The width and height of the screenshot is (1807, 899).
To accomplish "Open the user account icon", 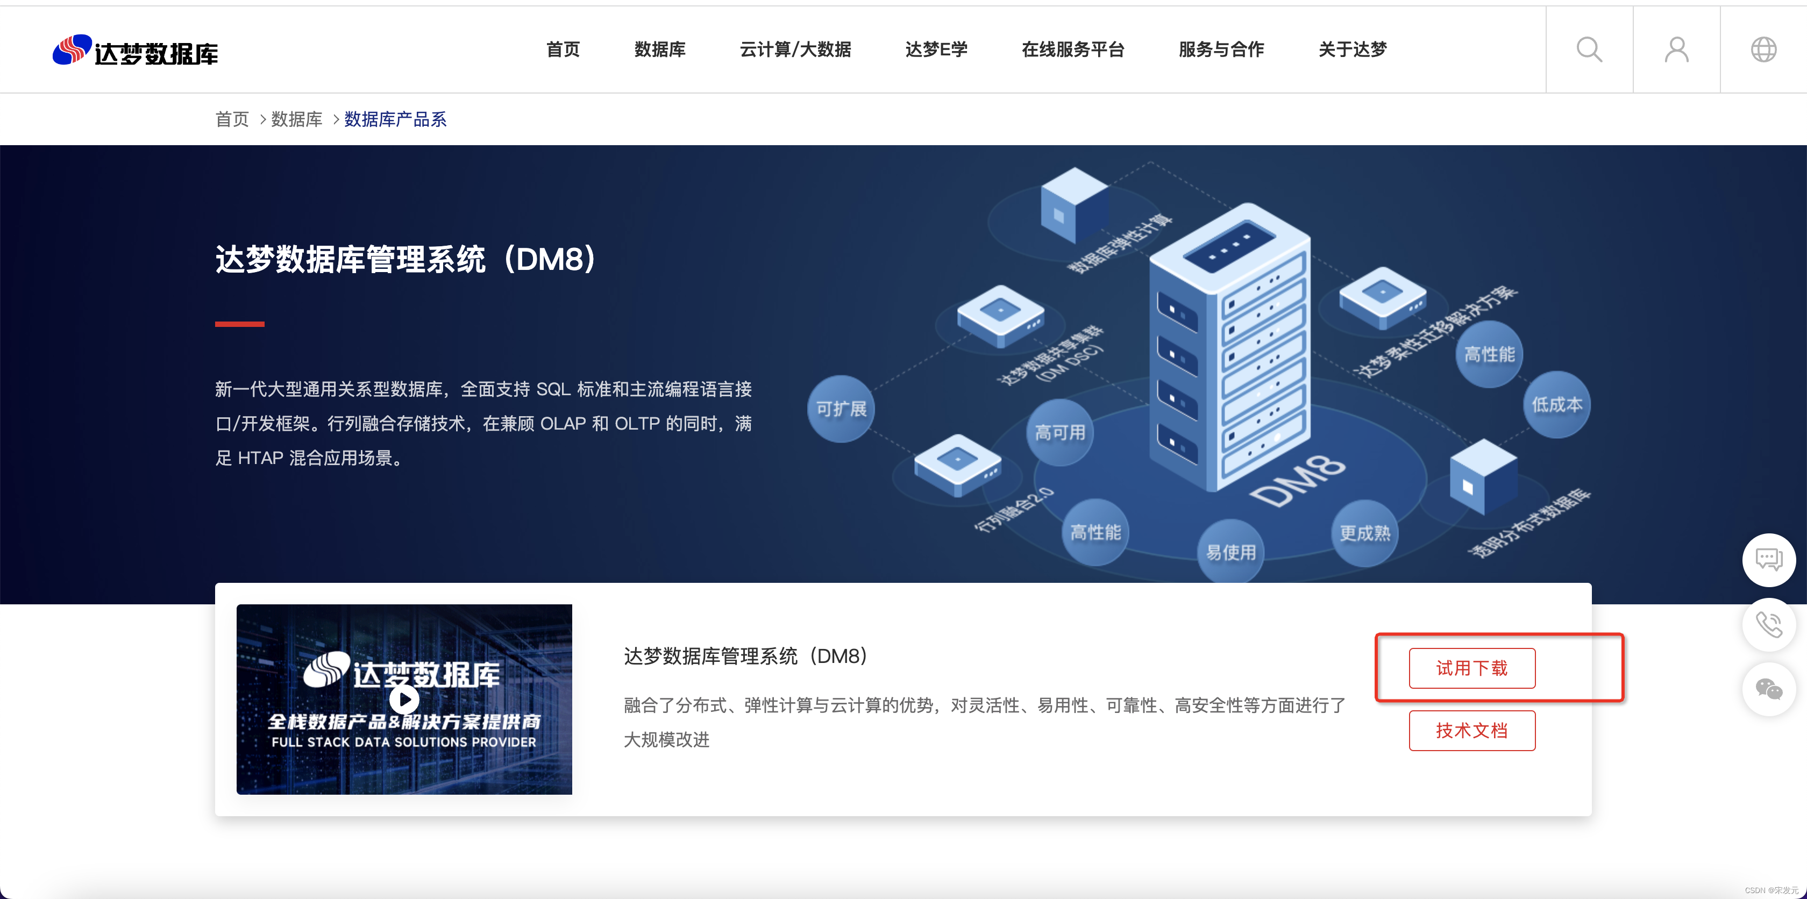I will (x=1676, y=50).
